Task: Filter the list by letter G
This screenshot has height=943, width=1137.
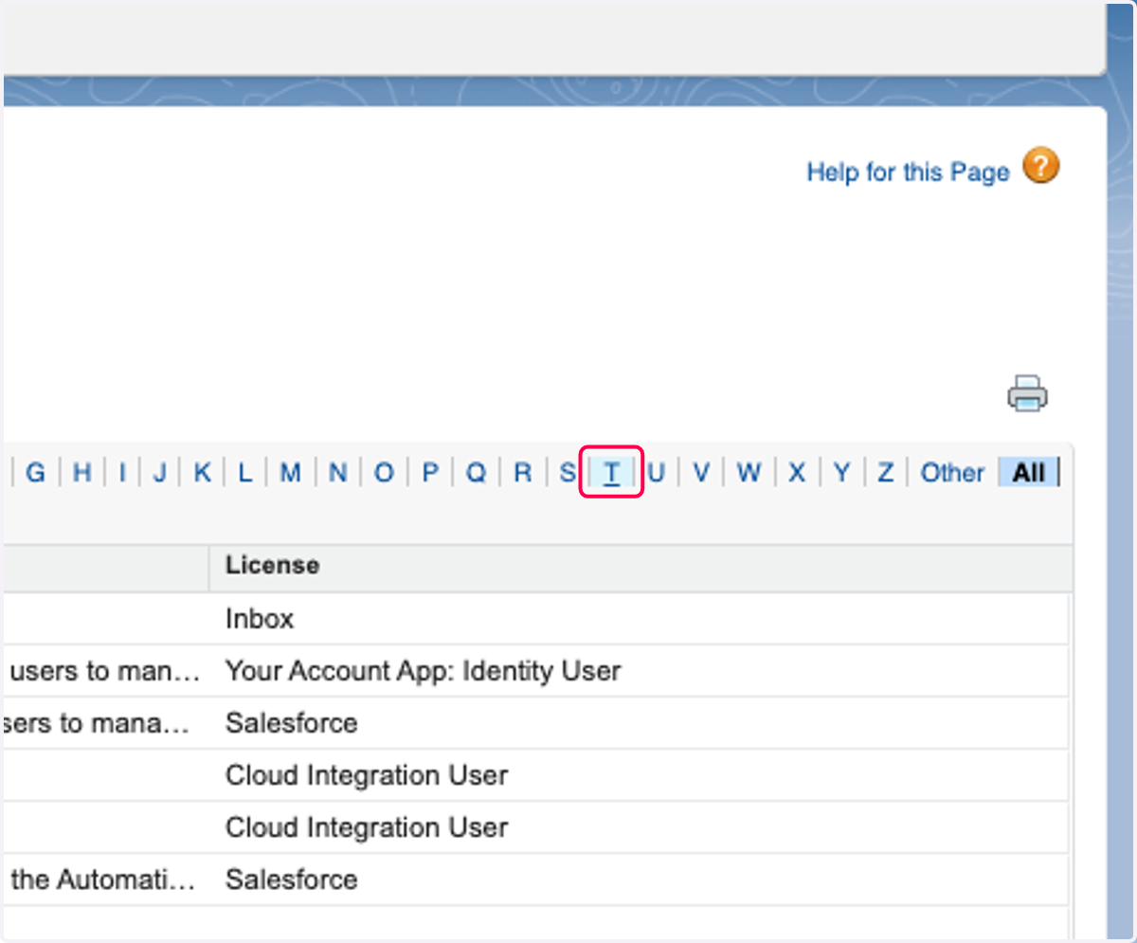Action: click(35, 472)
